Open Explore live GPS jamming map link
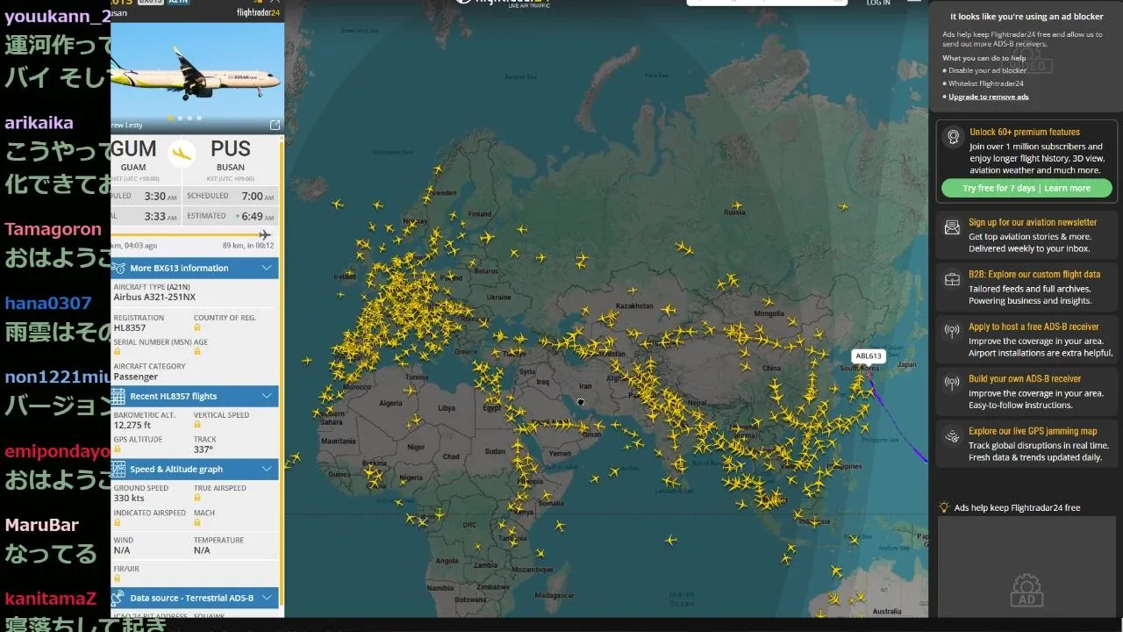Viewport: 1123px width, 632px height. 1033,431
